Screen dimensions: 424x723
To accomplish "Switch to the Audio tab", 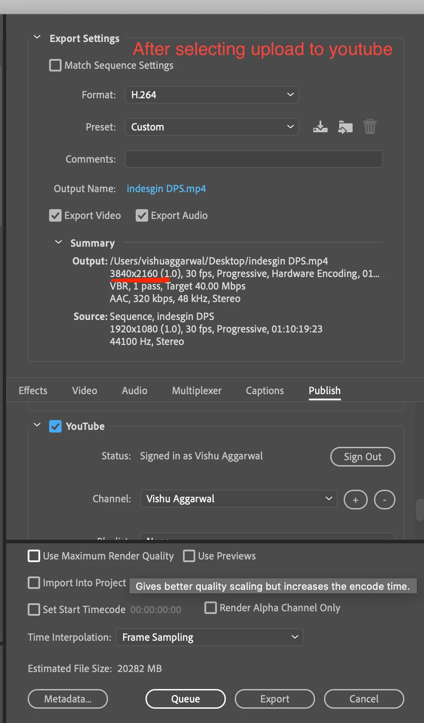I will click(x=134, y=391).
